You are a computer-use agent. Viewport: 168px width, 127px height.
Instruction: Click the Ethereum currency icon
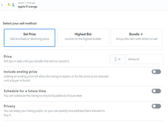(x=115, y=59)
